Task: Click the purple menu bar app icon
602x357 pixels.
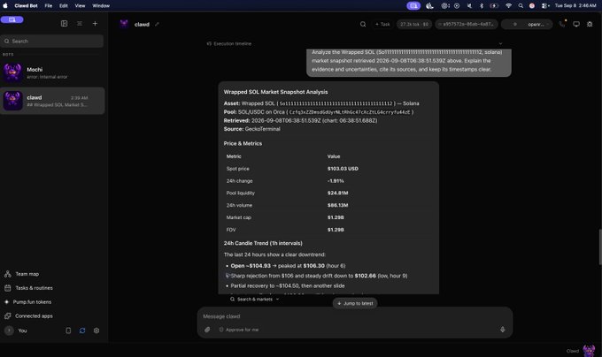Action: (x=413, y=6)
